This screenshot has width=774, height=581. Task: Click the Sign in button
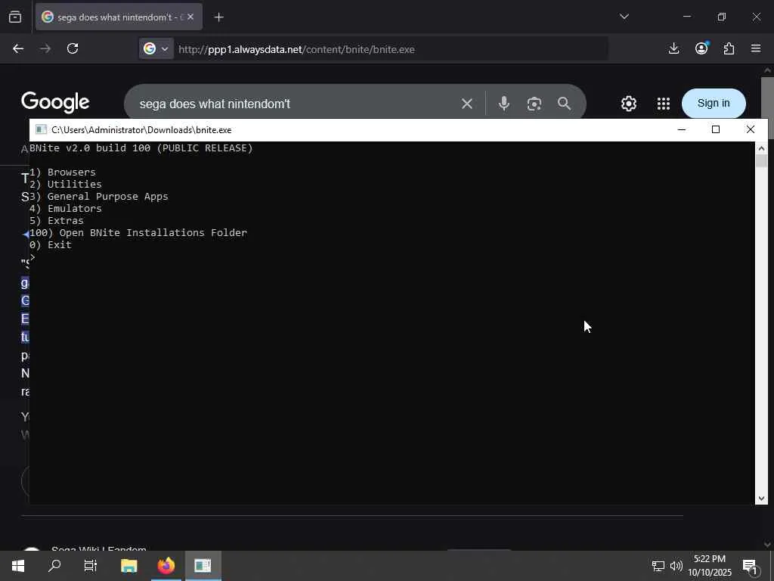(714, 103)
